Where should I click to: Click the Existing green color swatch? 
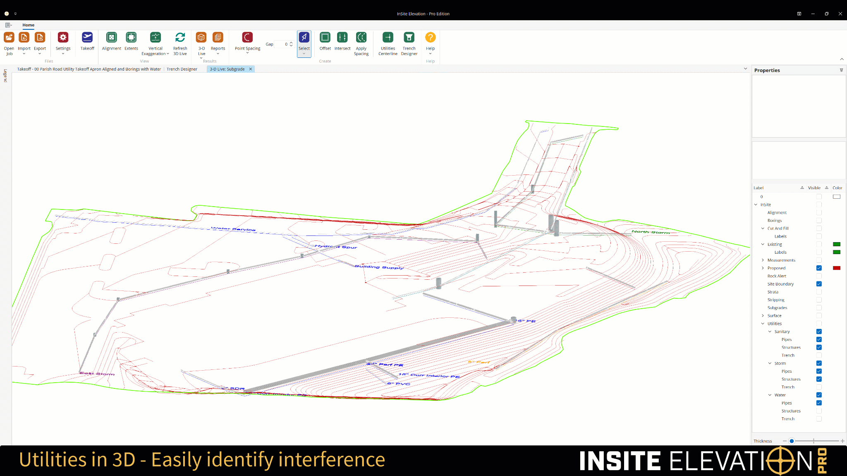click(837, 244)
